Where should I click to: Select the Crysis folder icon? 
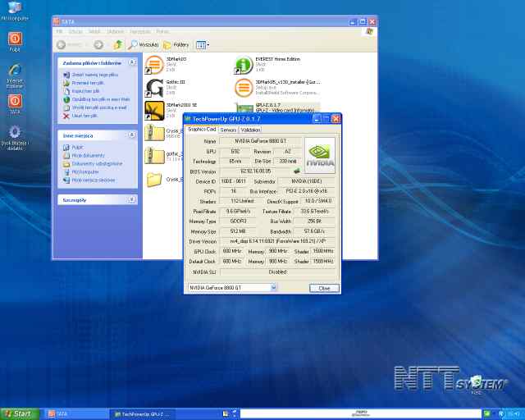154,179
